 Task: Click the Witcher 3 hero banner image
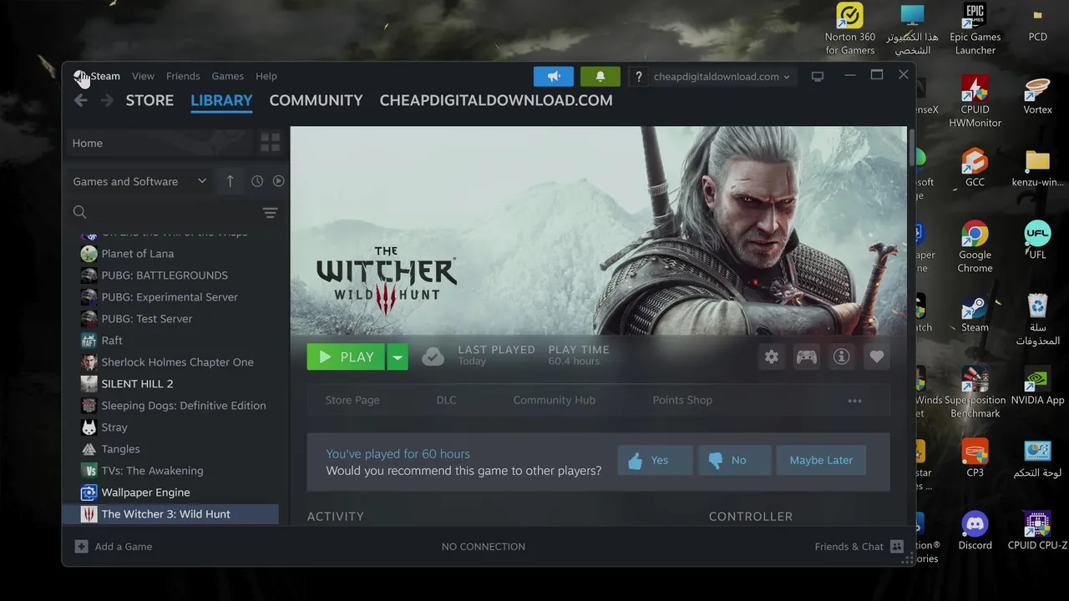click(x=598, y=230)
